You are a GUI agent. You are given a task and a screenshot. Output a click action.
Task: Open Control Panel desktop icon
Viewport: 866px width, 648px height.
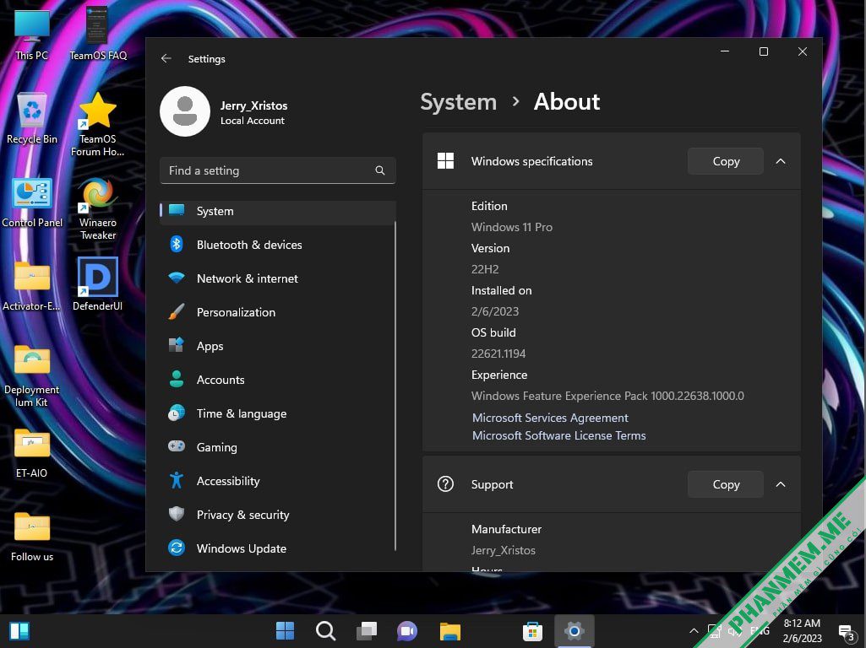(x=32, y=202)
